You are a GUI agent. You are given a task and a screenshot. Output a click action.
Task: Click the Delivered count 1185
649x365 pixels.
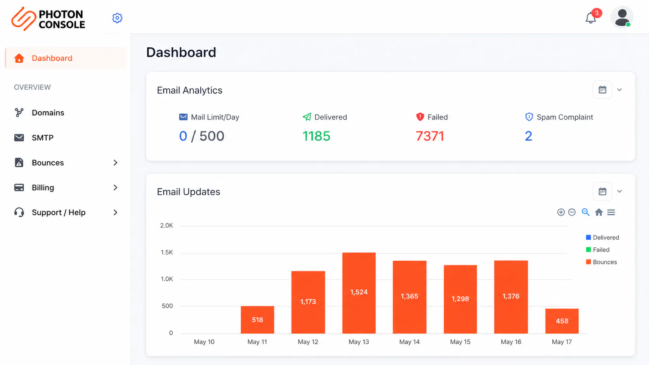point(316,136)
